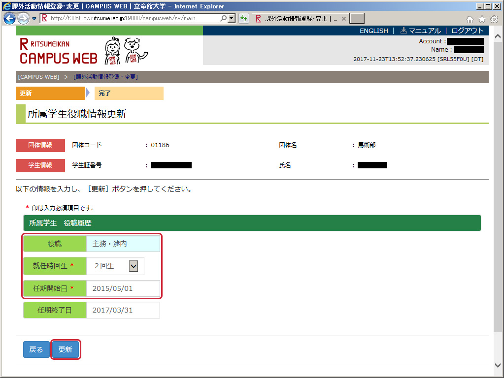
Task: Click the Ritsumeikan Campus Web logo
Action: (x=58, y=52)
